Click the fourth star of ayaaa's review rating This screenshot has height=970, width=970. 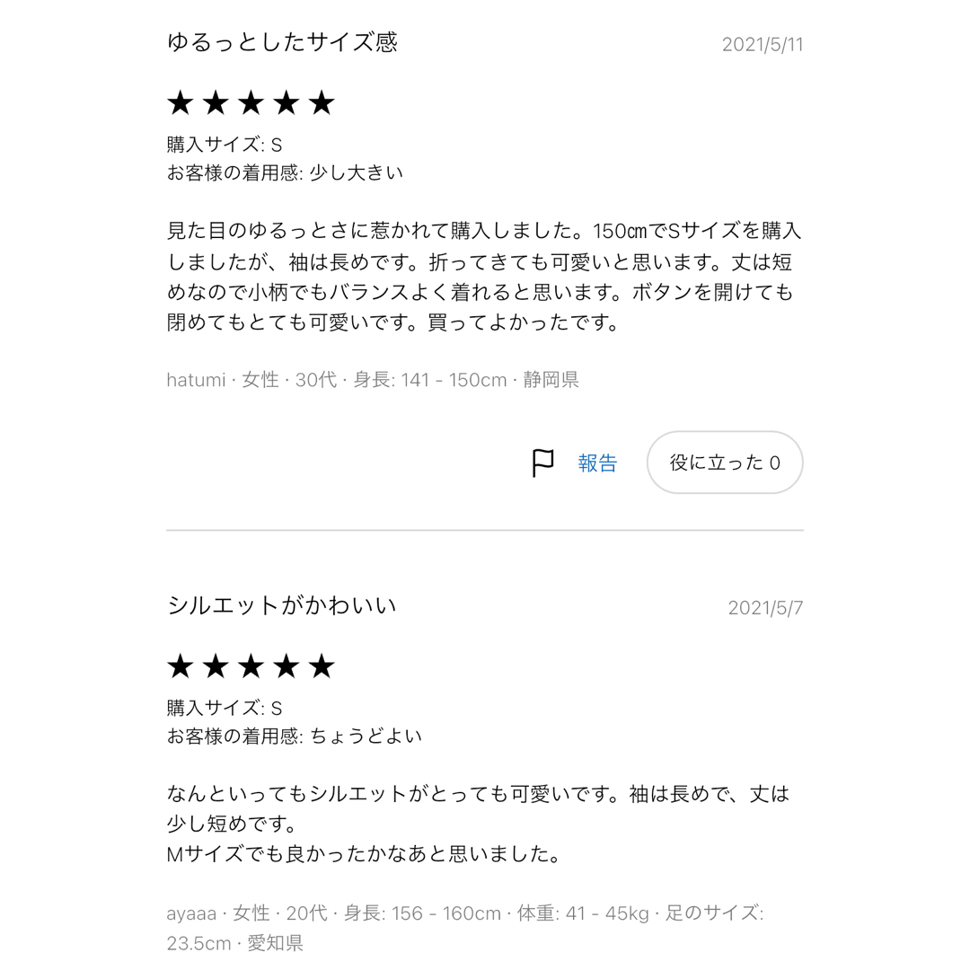287,666
